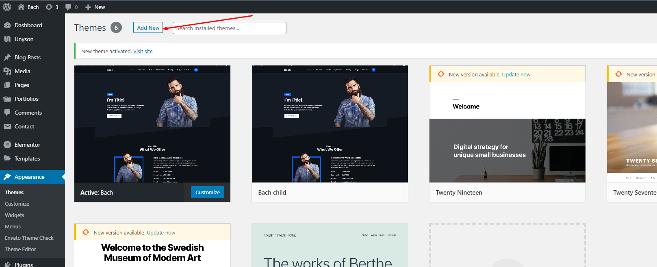Viewport: 657px width, 267px height.
Task: Open the updates icon showing 3
Action: [x=49, y=7]
